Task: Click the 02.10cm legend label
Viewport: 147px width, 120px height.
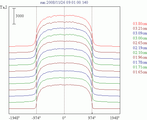Action: point(140,53)
